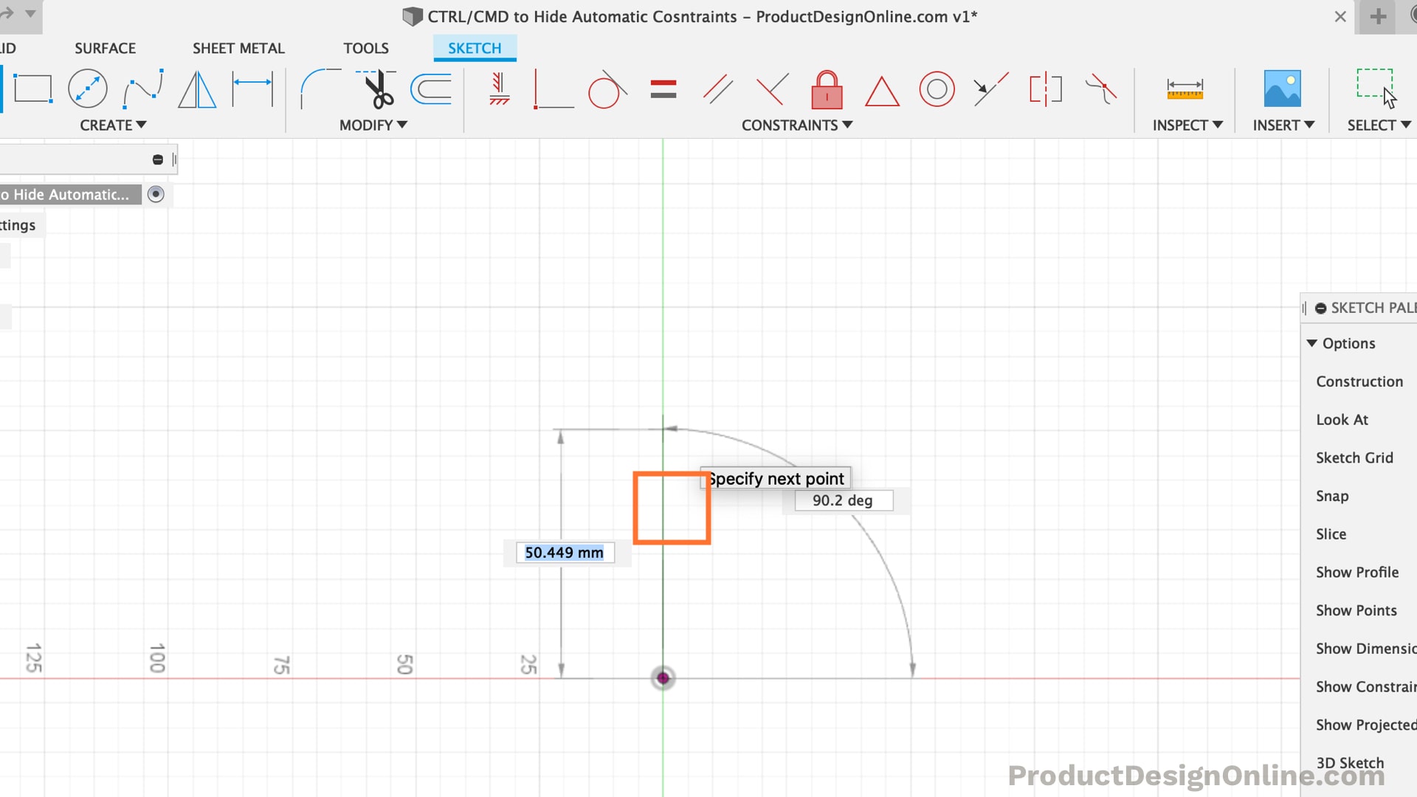Image resolution: width=1417 pixels, height=797 pixels.
Task: Toggle the Show Constraints option
Action: coord(1365,687)
